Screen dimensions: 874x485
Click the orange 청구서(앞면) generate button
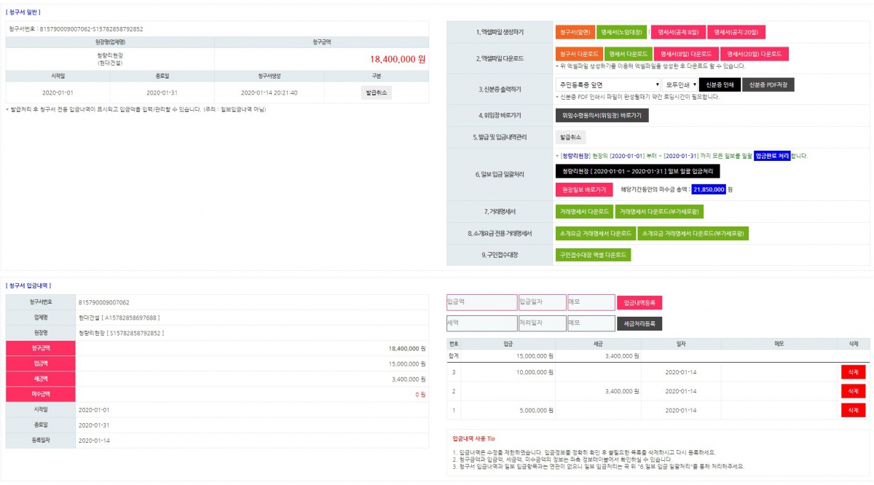pos(575,32)
